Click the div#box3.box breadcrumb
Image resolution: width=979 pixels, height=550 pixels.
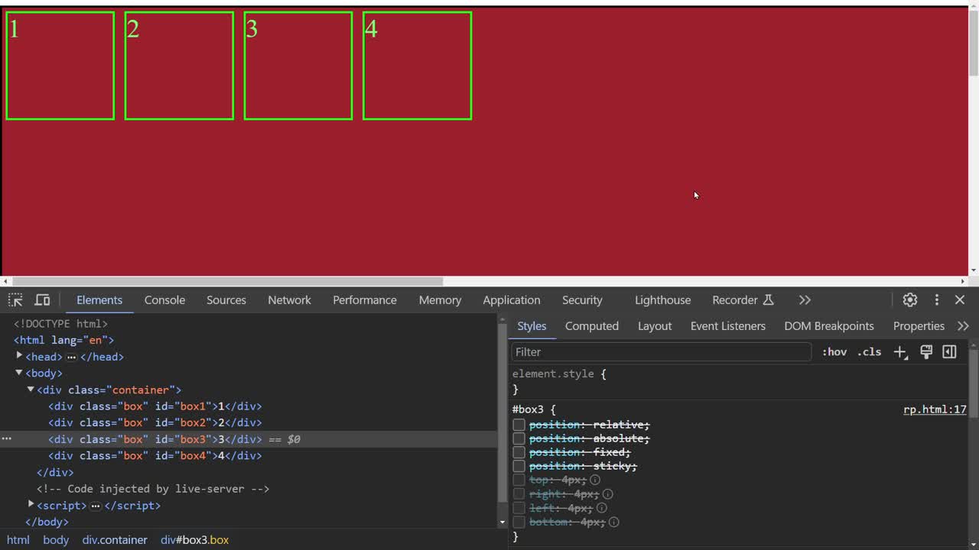(195, 540)
